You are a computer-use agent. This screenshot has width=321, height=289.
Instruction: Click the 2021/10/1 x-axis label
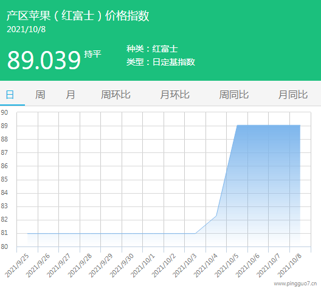pos(143,265)
